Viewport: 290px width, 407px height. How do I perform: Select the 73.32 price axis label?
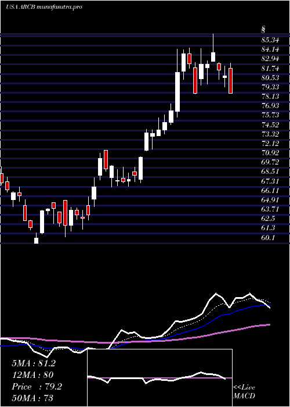click(270, 134)
